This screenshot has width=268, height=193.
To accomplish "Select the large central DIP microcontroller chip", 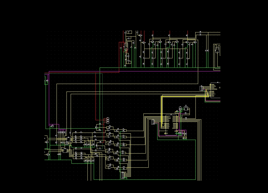I will point(171,125).
